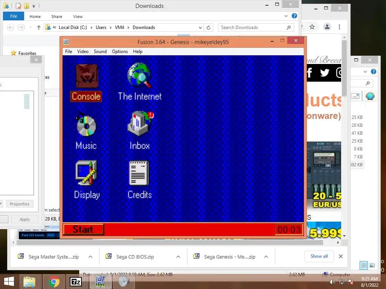Viewport: 386px width, 289px height.
Task: Click browser horizontal scrollbar thumb
Action: click(x=170, y=243)
